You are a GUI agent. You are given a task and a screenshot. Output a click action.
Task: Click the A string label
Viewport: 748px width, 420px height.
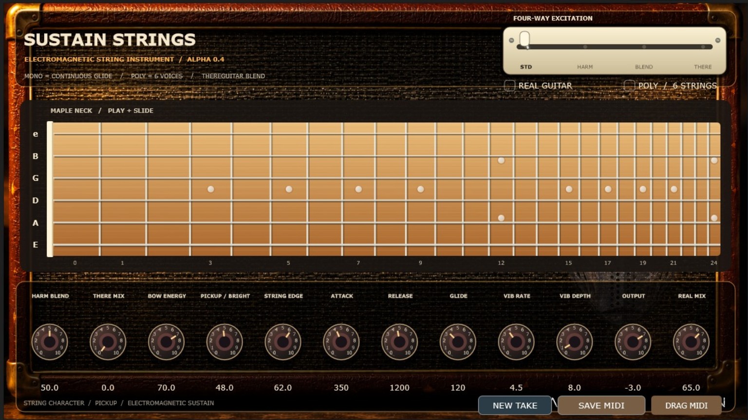coord(36,223)
